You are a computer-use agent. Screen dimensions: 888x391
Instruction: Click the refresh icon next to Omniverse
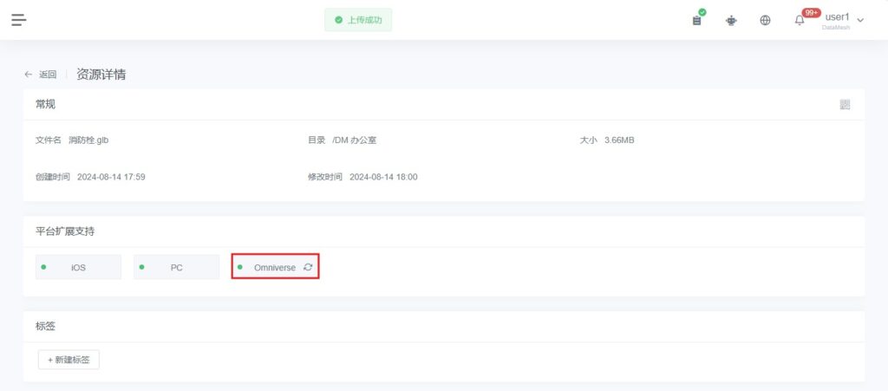[308, 268]
